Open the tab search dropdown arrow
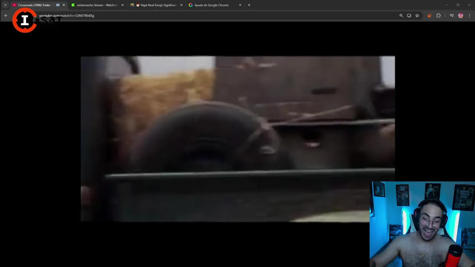The image size is (475, 267). click(5, 5)
